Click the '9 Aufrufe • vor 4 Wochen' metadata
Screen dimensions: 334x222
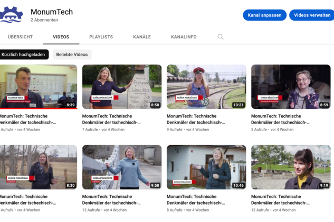click(188, 129)
